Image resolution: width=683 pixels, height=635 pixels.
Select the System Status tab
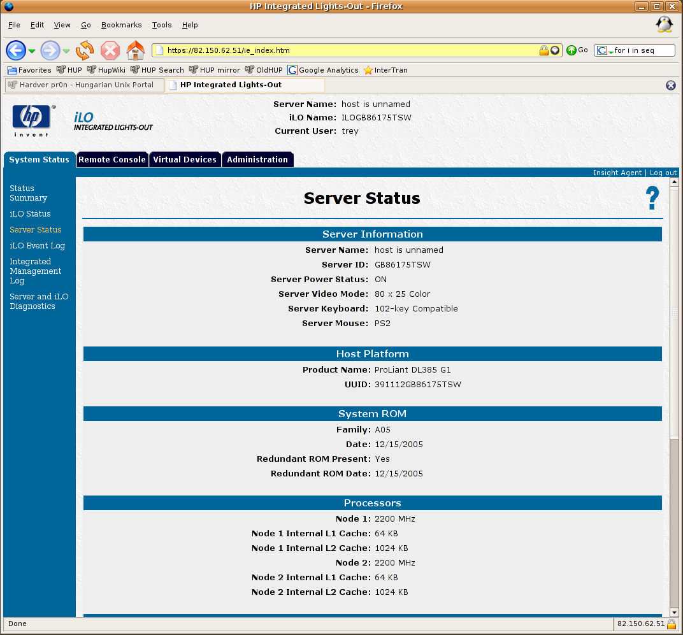pyautogui.click(x=40, y=159)
